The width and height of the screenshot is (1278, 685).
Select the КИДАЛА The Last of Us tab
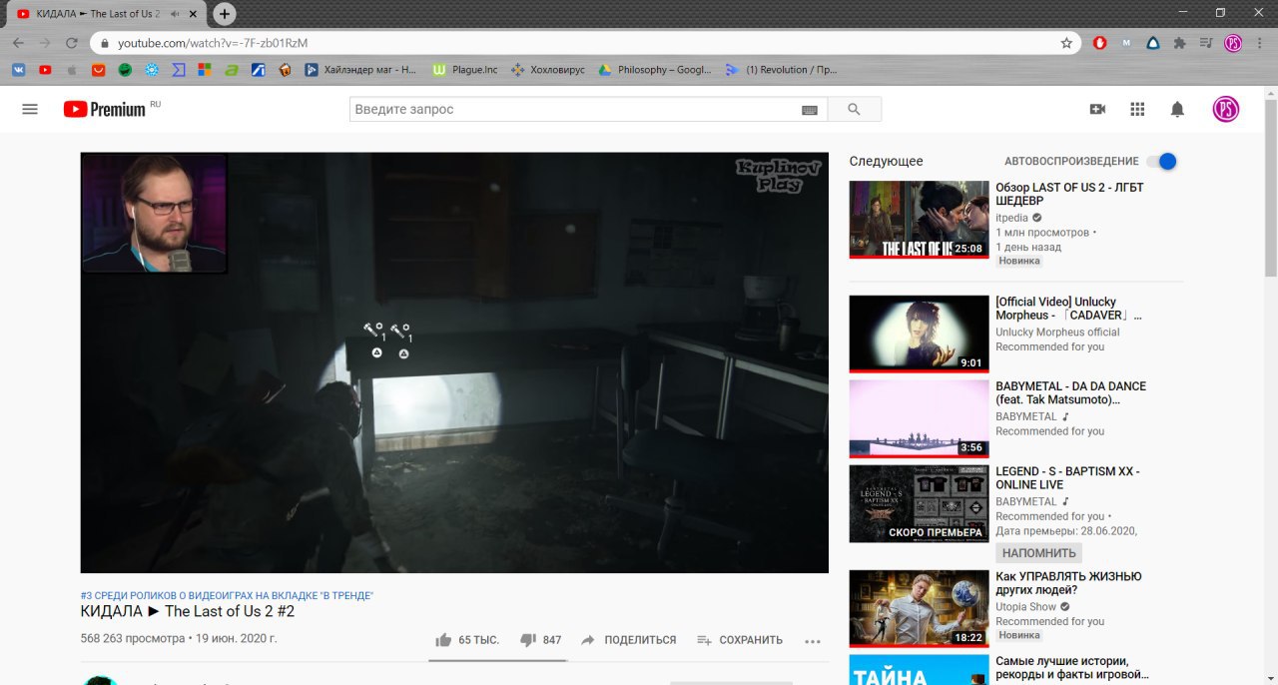tap(105, 14)
